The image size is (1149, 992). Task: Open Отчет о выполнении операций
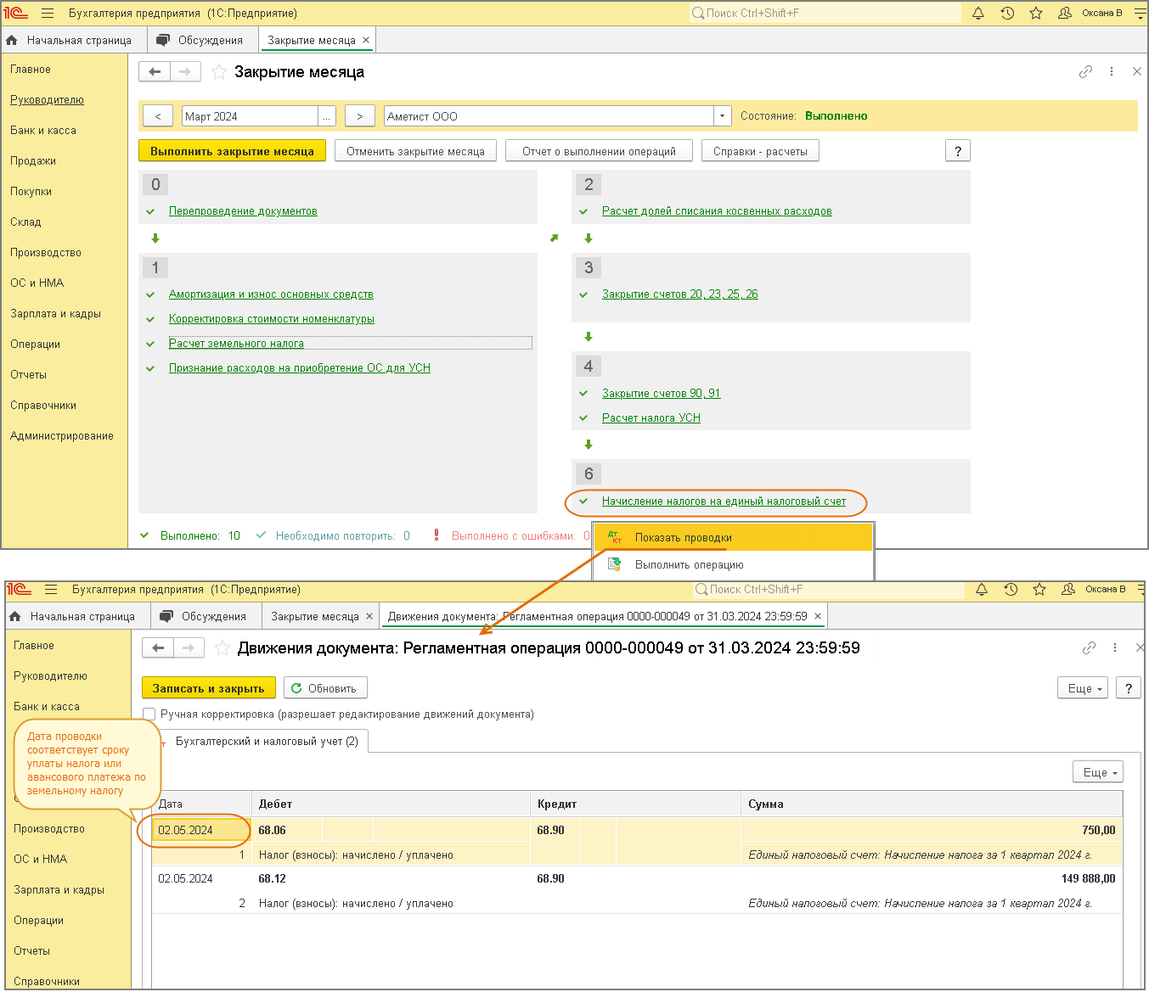point(600,151)
